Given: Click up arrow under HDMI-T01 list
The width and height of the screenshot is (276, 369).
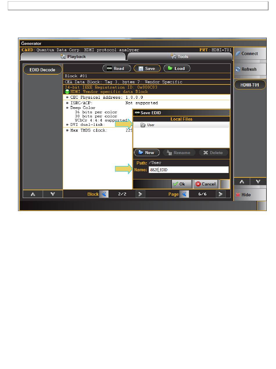Looking at the screenshot, I should [242, 181].
